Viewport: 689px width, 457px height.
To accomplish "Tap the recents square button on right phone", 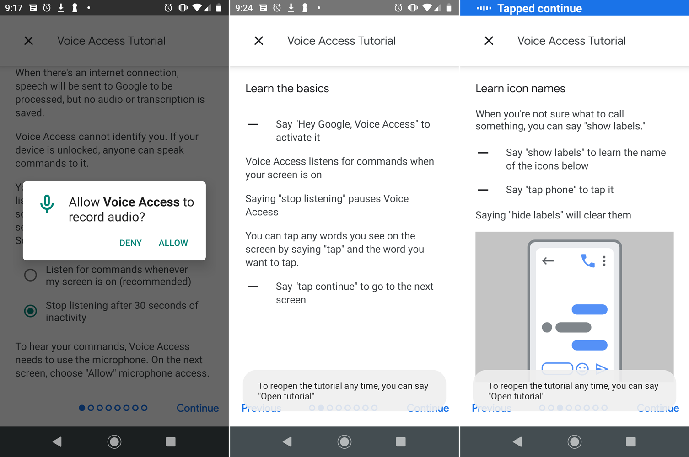I will click(x=631, y=441).
